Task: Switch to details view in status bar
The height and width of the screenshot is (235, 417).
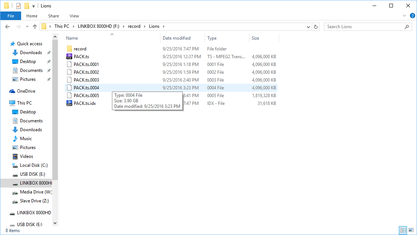Action: click(403, 230)
